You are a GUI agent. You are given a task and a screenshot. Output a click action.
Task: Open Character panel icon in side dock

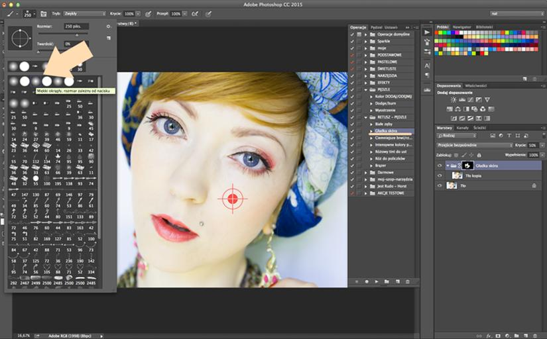tap(427, 66)
